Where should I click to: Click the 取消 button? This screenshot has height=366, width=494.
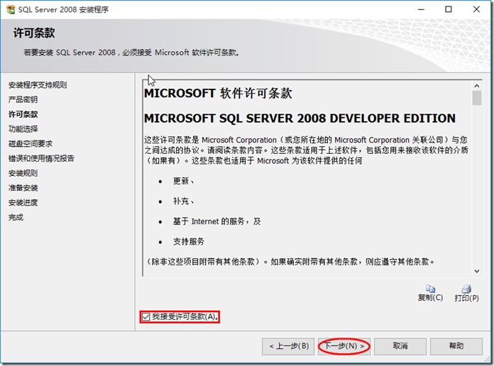(400, 346)
